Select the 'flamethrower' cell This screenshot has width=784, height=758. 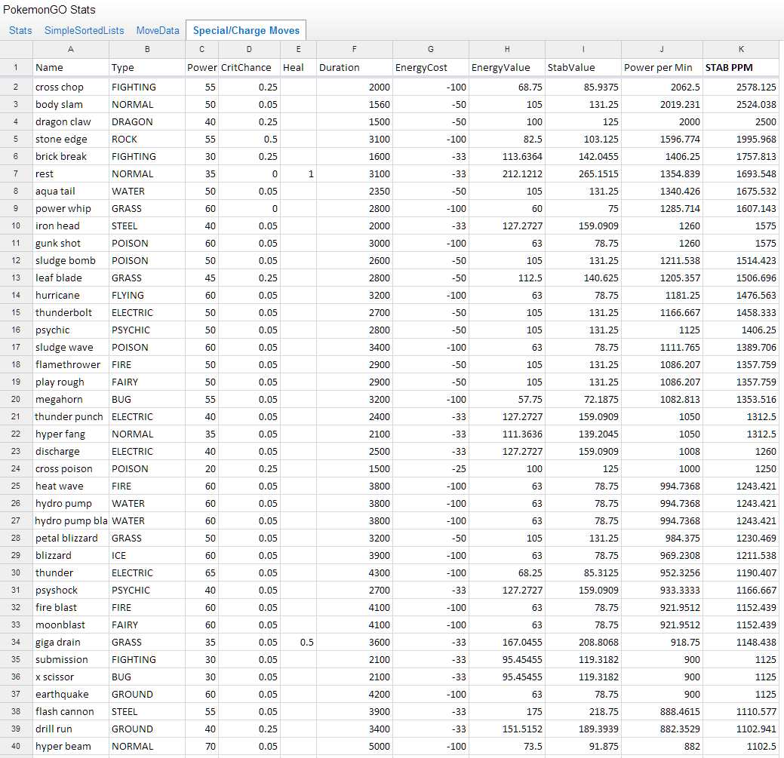coord(70,365)
